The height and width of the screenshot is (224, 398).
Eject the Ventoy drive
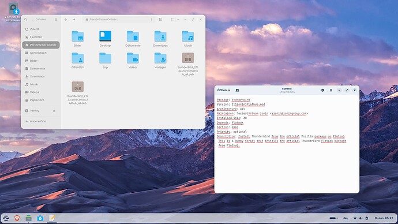click(54, 111)
